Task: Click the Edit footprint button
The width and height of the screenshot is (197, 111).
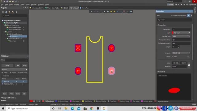Action: tap(24, 94)
